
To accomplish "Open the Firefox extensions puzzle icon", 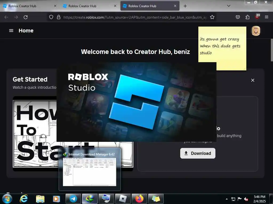I will pyautogui.click(x=247, y=17).
